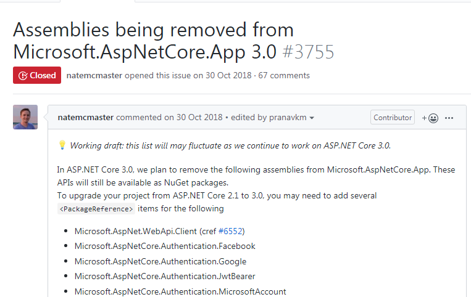Click the Authentication.Facebook list entry
Viewport: 471px width, 297px height.
[x=164, y=246]
